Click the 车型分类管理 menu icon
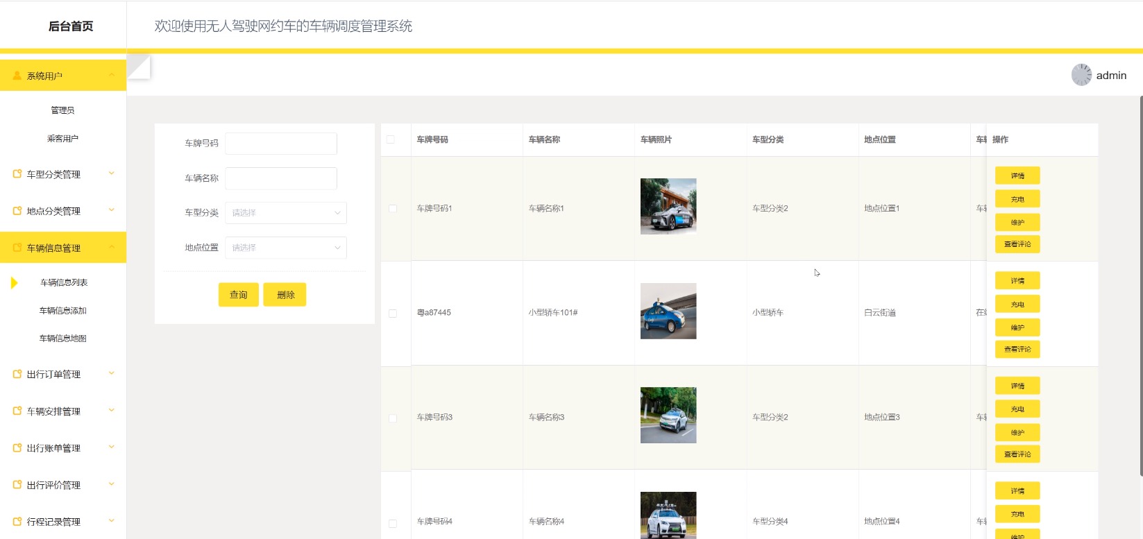The image size is (1143, 539). [x=17, y=174]
